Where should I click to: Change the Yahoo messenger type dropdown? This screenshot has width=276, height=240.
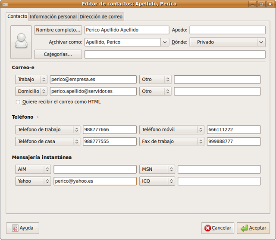33,181
